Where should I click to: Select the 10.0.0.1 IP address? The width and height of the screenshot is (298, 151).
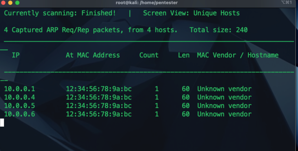click(19, 89)
